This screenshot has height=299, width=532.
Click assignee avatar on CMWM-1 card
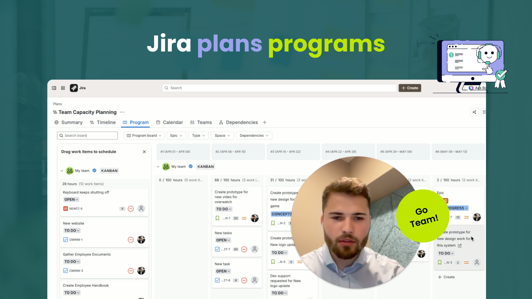coord(141,239)
